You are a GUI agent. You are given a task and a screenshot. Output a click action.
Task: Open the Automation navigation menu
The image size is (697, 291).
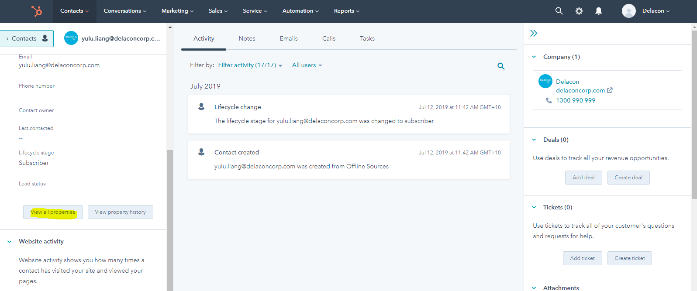coord(300,11)
